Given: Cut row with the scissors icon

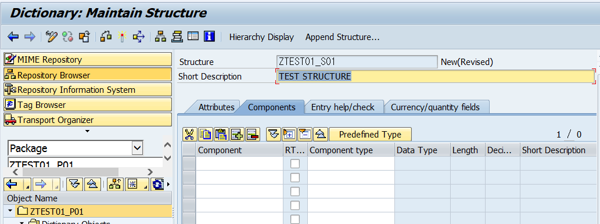Looking at the screenshot, I should pyautogui.click(x=189, y=134).
